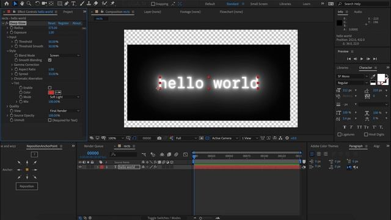Select the Default workspace
The image size is (391, 220).
pyautogui.click(x=210, y=4)
